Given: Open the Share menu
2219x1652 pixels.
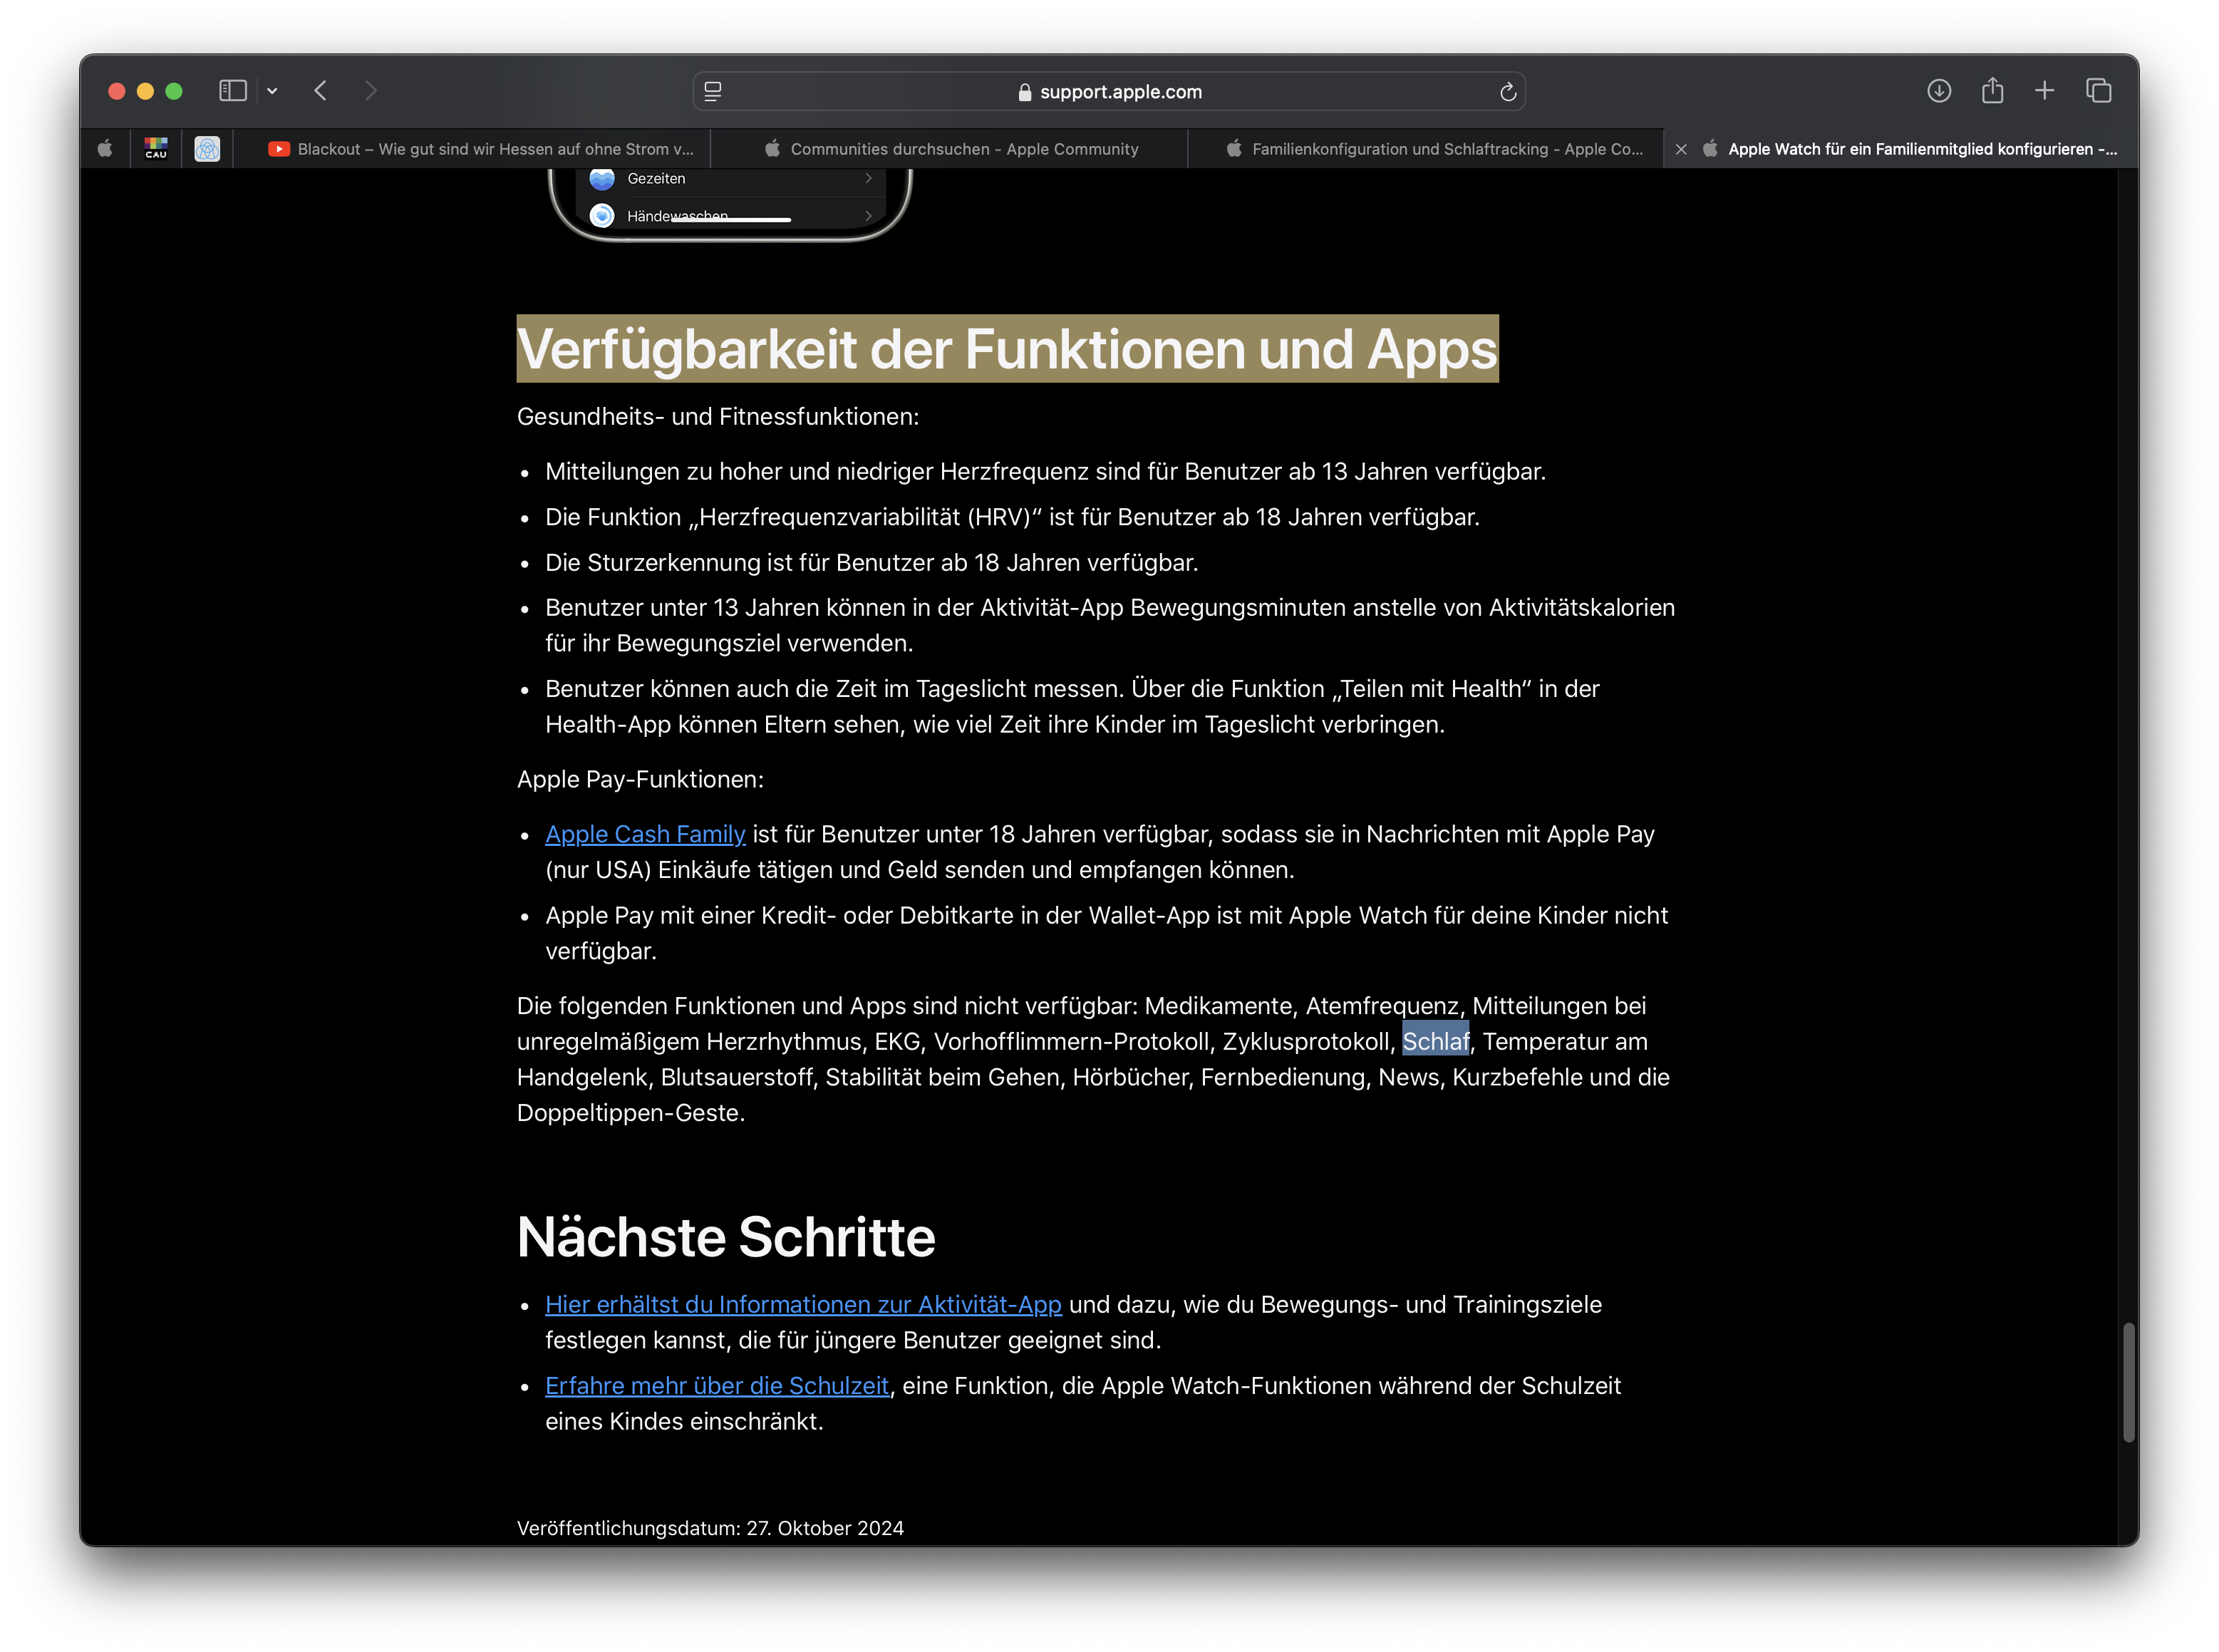Looking at the screenshot, I should click(x=1992, y=91).
